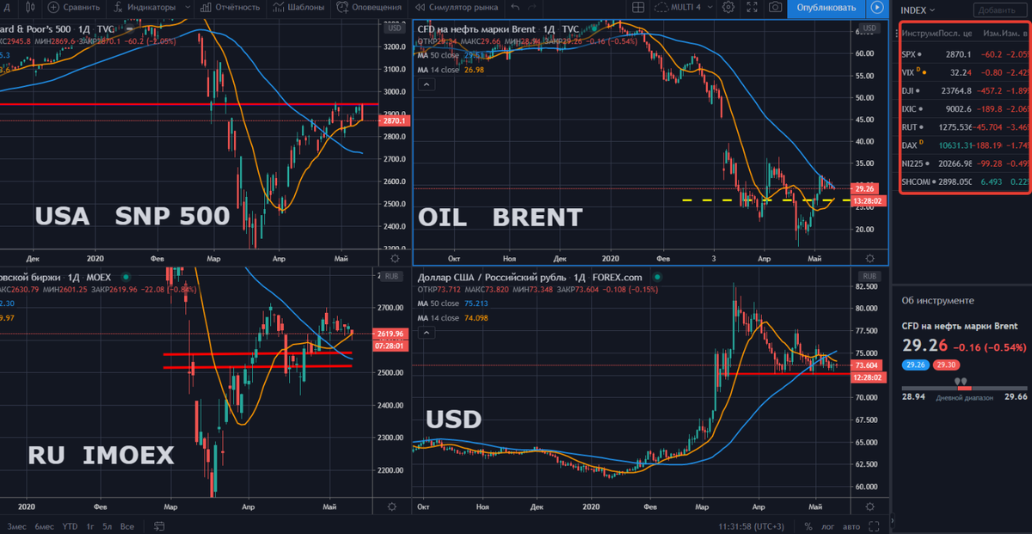The width and height of the screenshot is (1032, 534).
Task: Toggle fullscreen mode icon
Action: pos(752,8)
